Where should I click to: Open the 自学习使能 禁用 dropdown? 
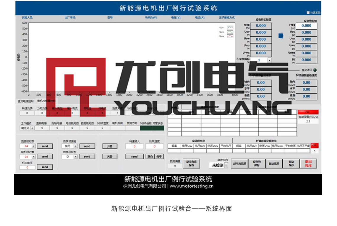[x=75, y=146]
